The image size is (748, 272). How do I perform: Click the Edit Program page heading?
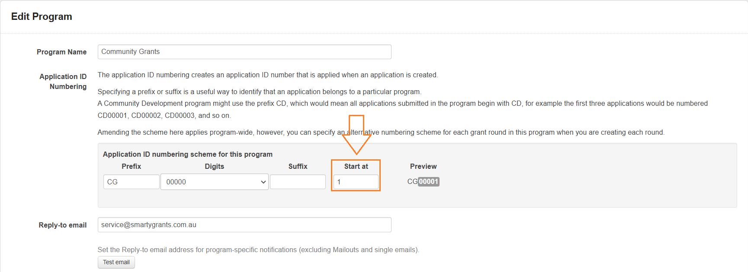pyautogui.click(x=42, y=16)
